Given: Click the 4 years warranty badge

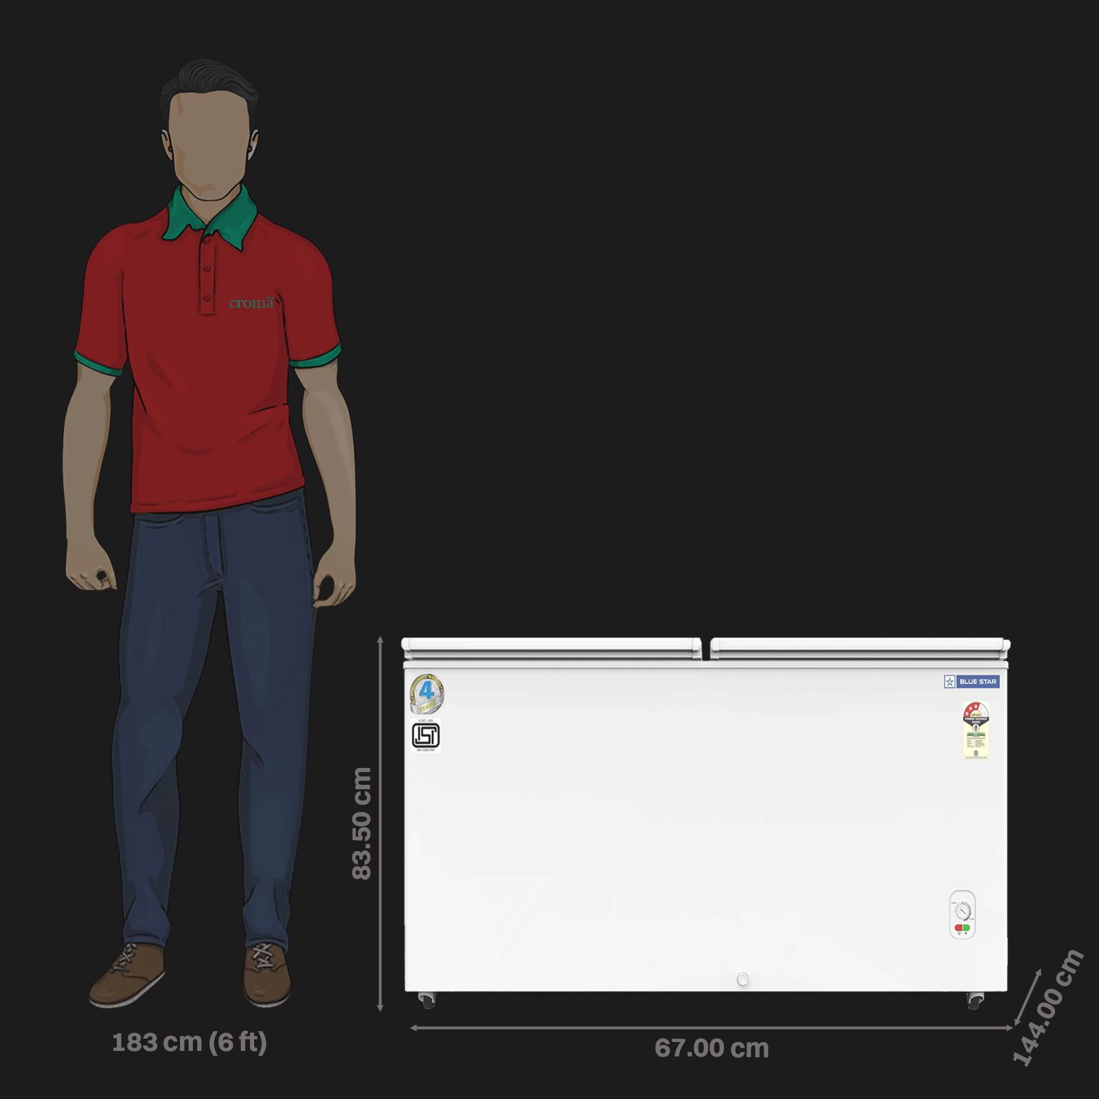Looking at the screenshot, I should (427, 694).
